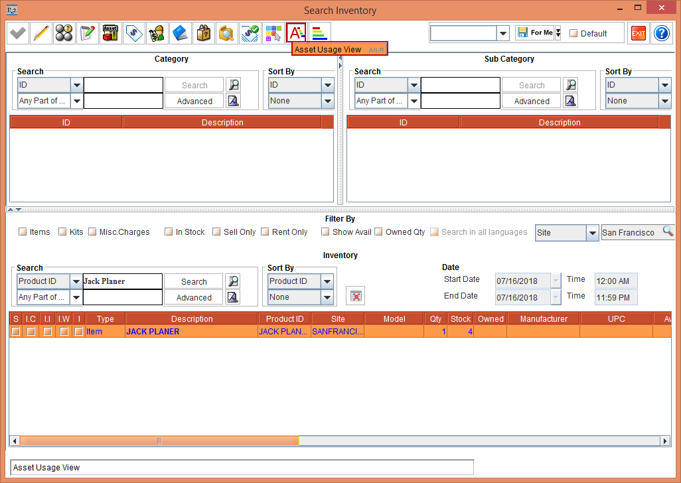Click the shopping bag question mark icon
681x483 pixels.
click(203, 33)
